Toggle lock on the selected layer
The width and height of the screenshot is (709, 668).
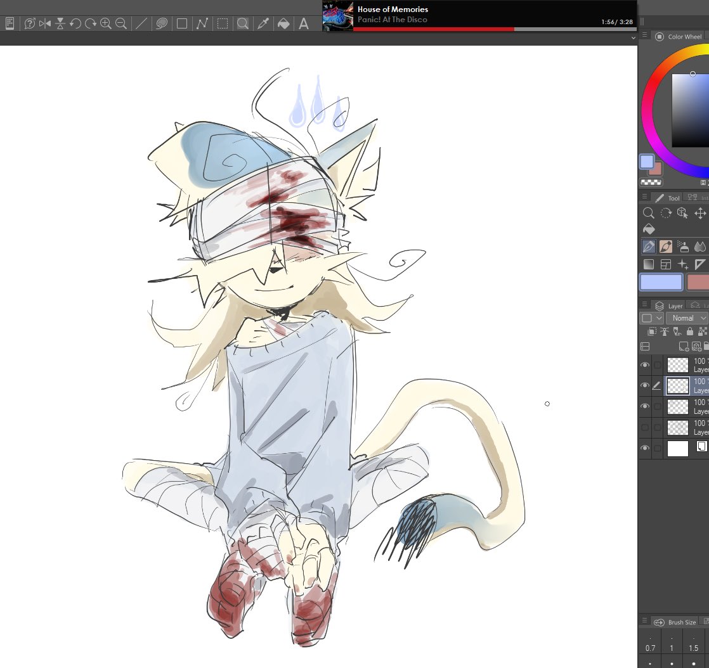coord(689,331)
